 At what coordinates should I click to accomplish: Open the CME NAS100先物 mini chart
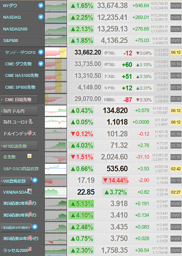click(x=56, y=76)
